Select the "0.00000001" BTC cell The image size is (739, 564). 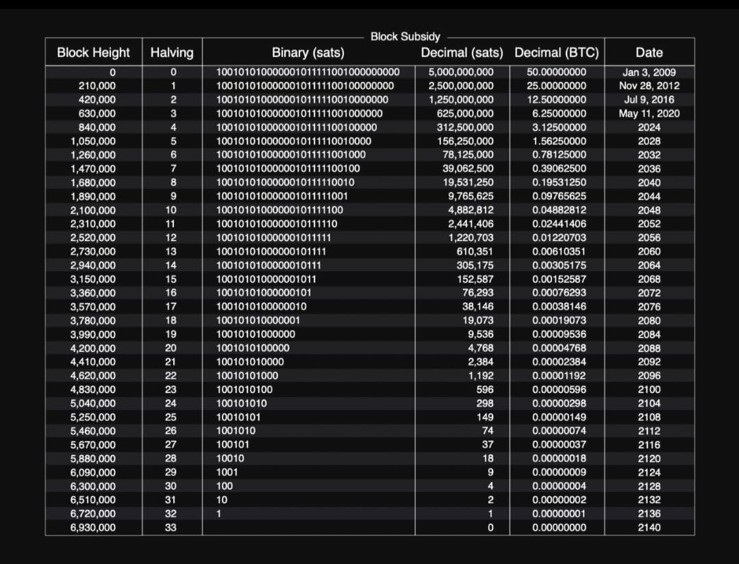coord(560,513)
